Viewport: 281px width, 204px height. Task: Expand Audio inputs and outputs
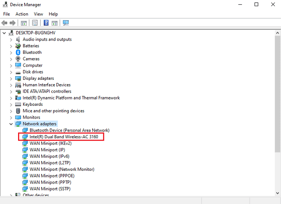tap(11, 40)
